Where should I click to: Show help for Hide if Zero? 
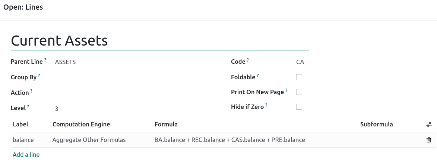[266, 105]
